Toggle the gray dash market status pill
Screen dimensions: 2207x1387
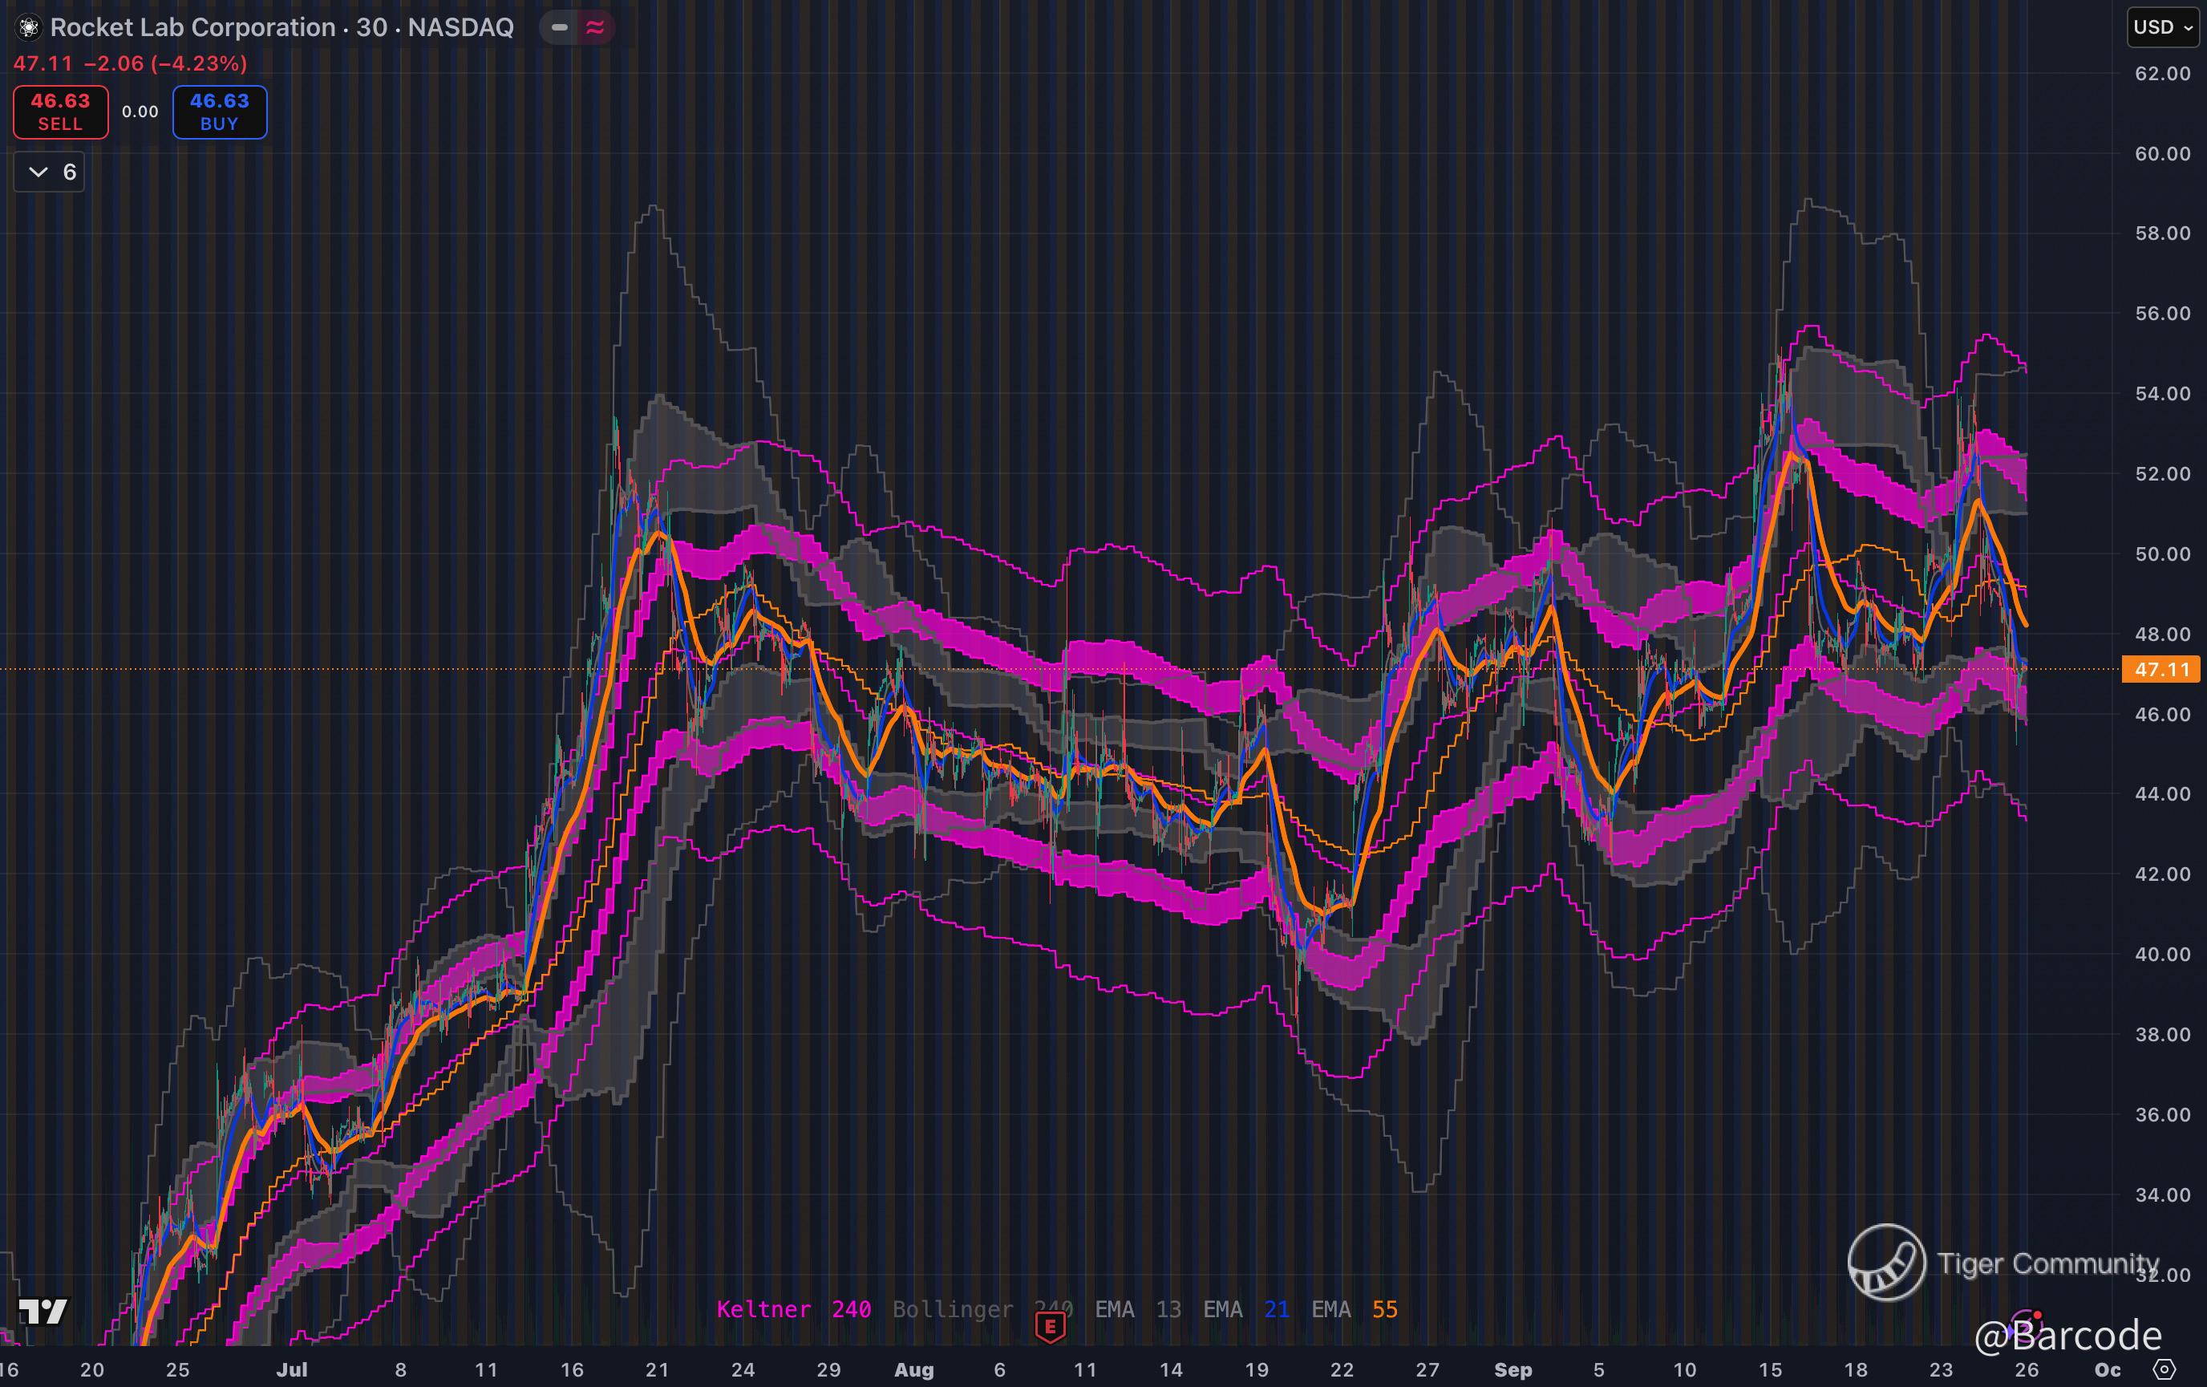tap(559, 27)
